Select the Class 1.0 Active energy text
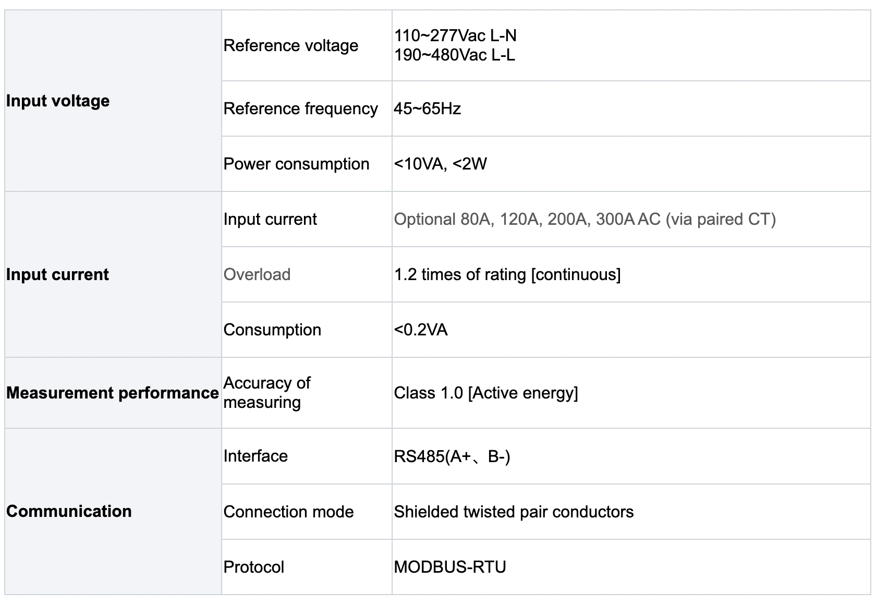The height and width of the screenshot is (604, 876). tap(485, 393)
